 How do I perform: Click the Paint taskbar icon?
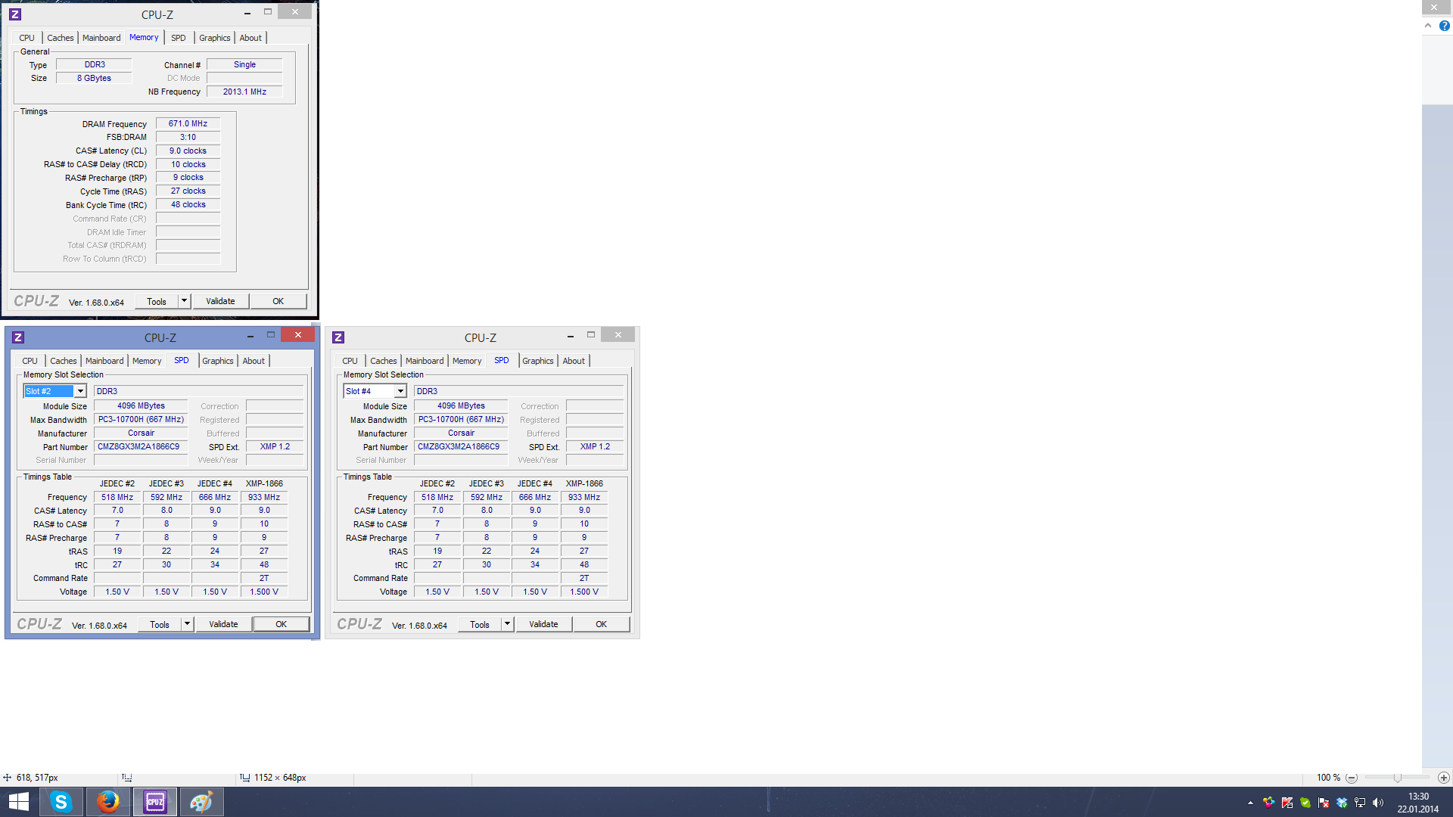201,802
